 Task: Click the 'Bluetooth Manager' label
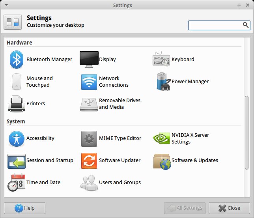tap(49, 60)
